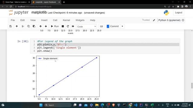193x108 pixels.
Task: Click the pencil edit-mode indicator icon
Action: [154, 20]
